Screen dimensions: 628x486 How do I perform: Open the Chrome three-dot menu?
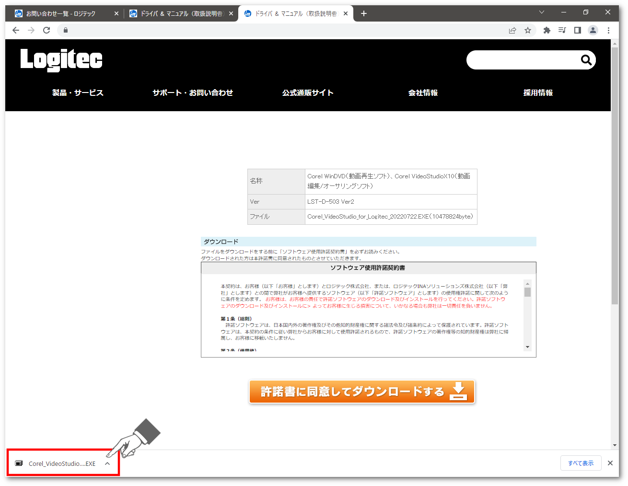pyautogui.click(x=608, y=30)
